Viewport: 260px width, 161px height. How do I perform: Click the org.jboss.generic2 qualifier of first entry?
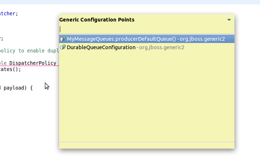click(x=202, y=39)
